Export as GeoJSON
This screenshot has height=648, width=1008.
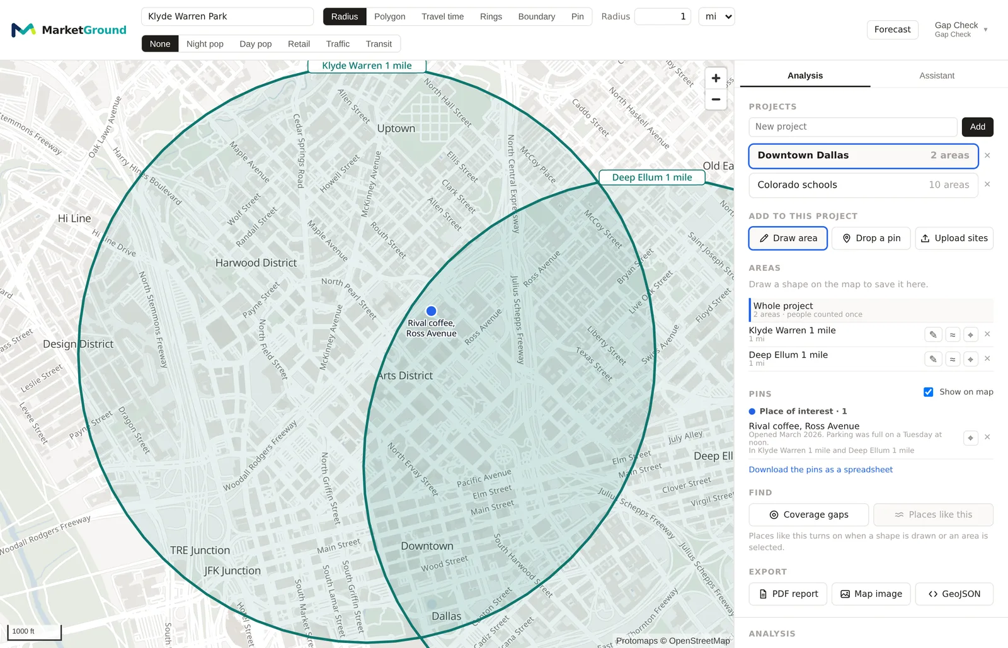[x=954, y=594]
